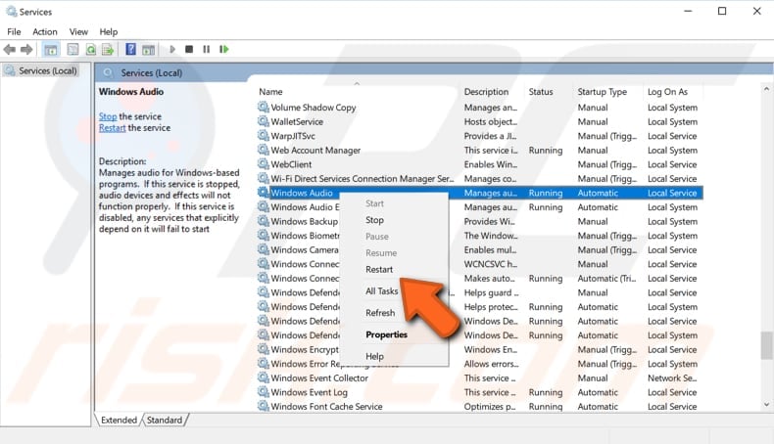The image size is (774, 444).
Task: Choose Refresh in the context menu
Action: pyautogui.click(x=380, y=313)
